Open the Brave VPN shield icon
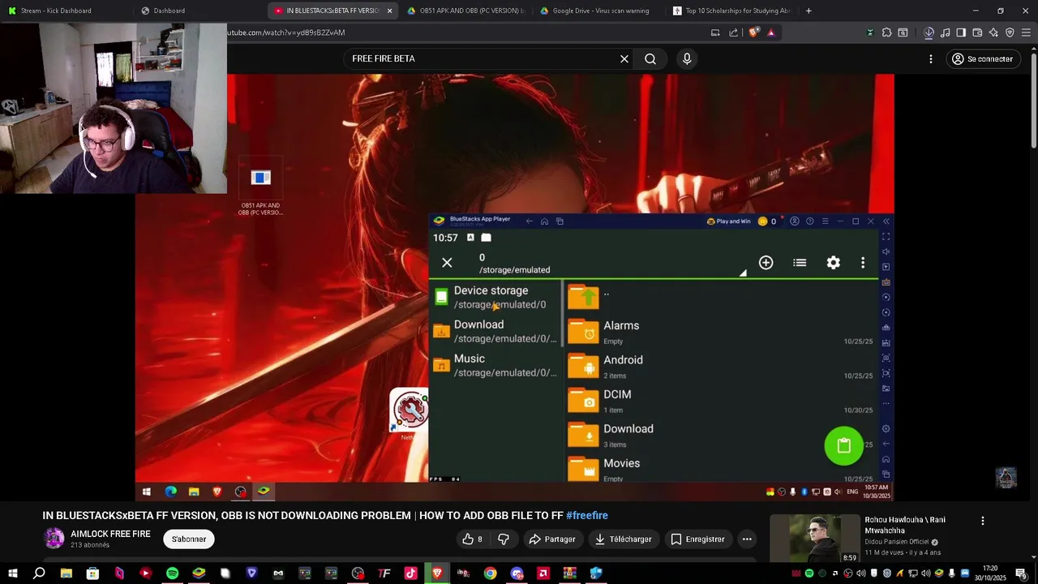 pos(1010,32)
